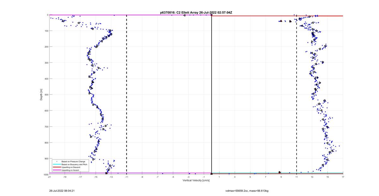Click the red line sample in the legend

coord(57,167)
